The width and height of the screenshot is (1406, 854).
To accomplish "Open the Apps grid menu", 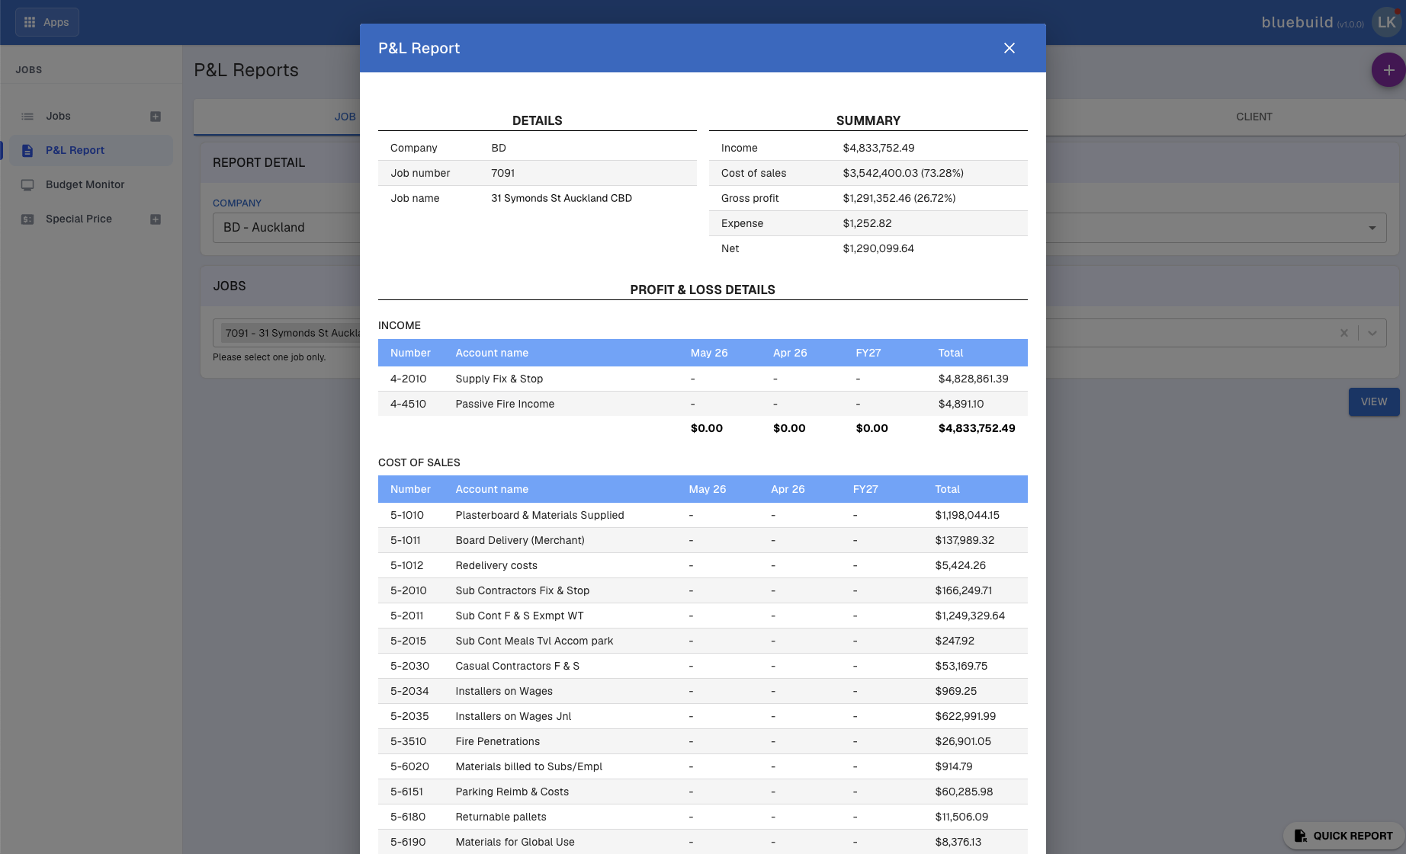I will pos(47,22).
